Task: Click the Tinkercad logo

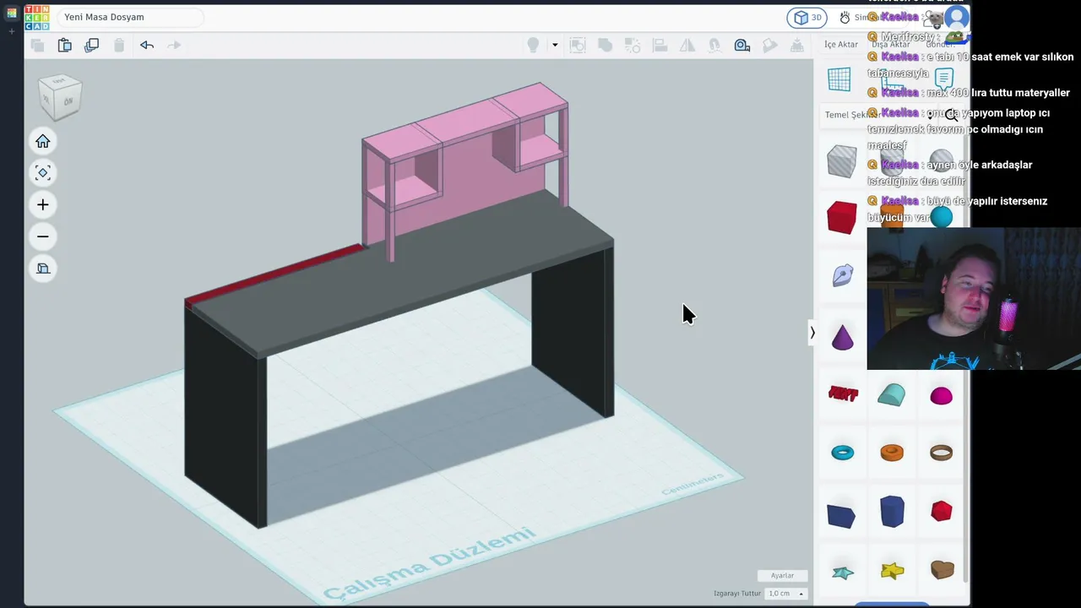Action: [37, 17]
